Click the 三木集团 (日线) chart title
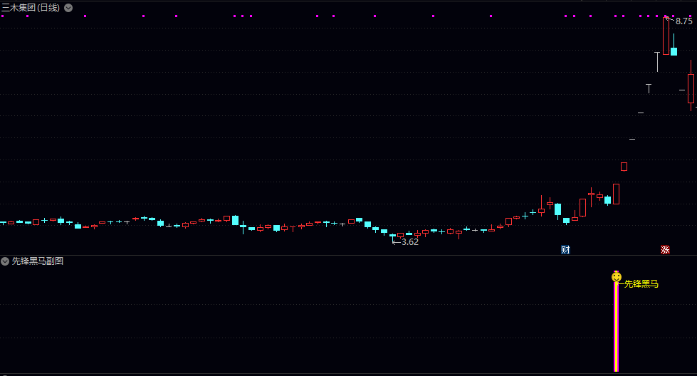The width and height of the screenshot is (697, 376). tap(31, 8)
